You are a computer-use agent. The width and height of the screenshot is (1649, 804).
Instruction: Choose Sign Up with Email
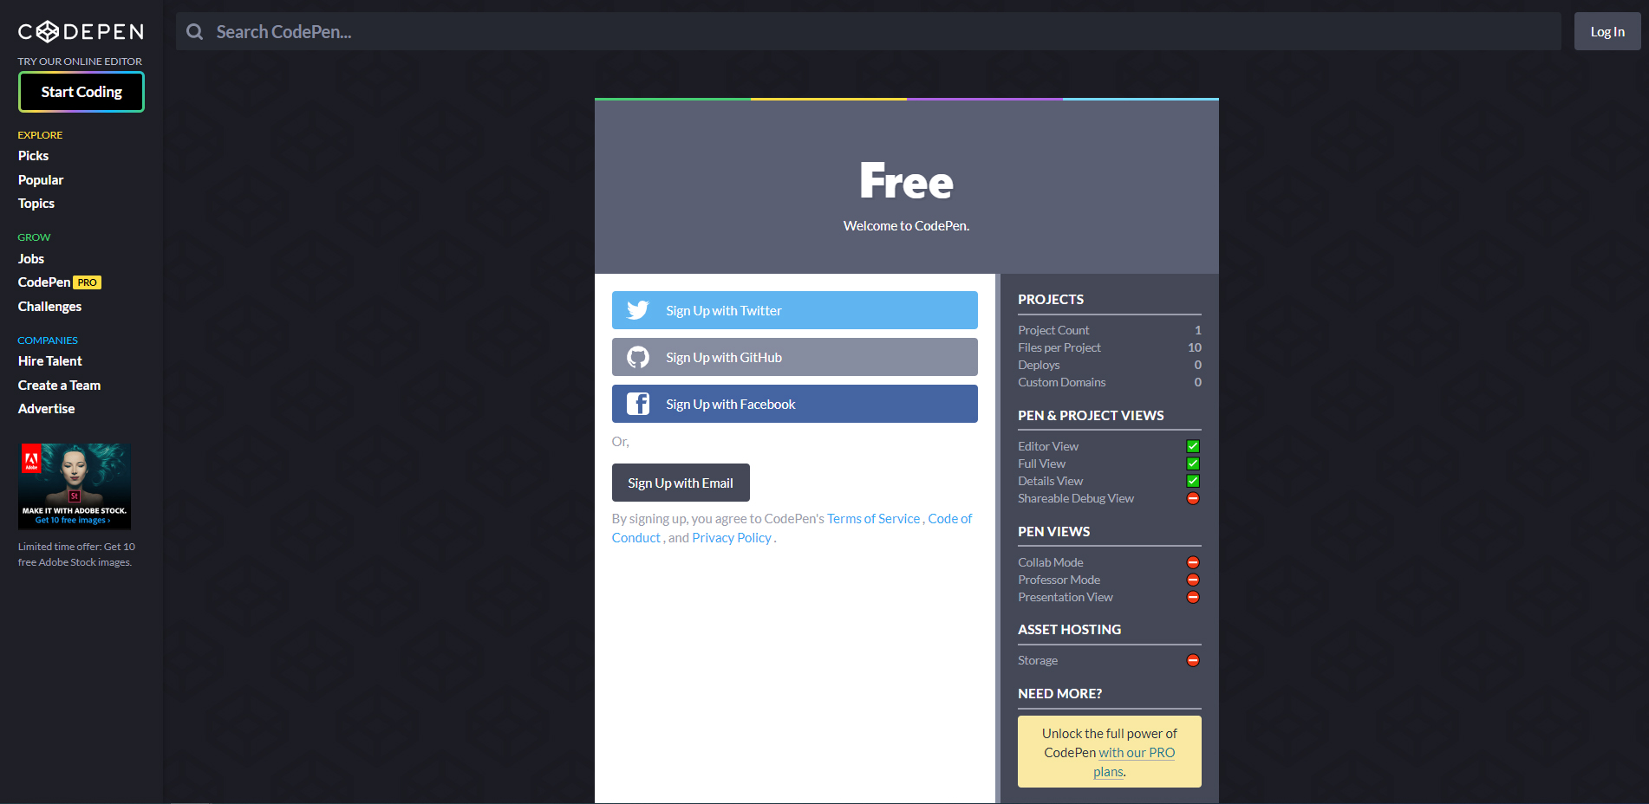681,483
